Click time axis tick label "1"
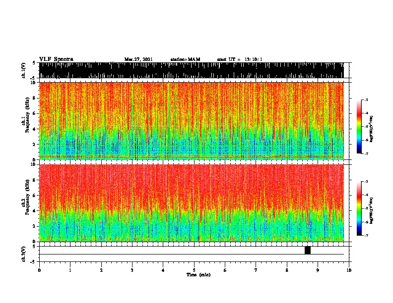The width and height of the screenshot is (393, 303). [70, 270]
